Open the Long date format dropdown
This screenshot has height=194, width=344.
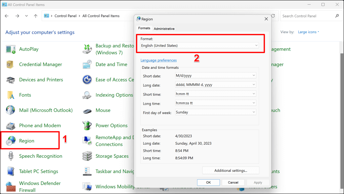pos(216,85)
